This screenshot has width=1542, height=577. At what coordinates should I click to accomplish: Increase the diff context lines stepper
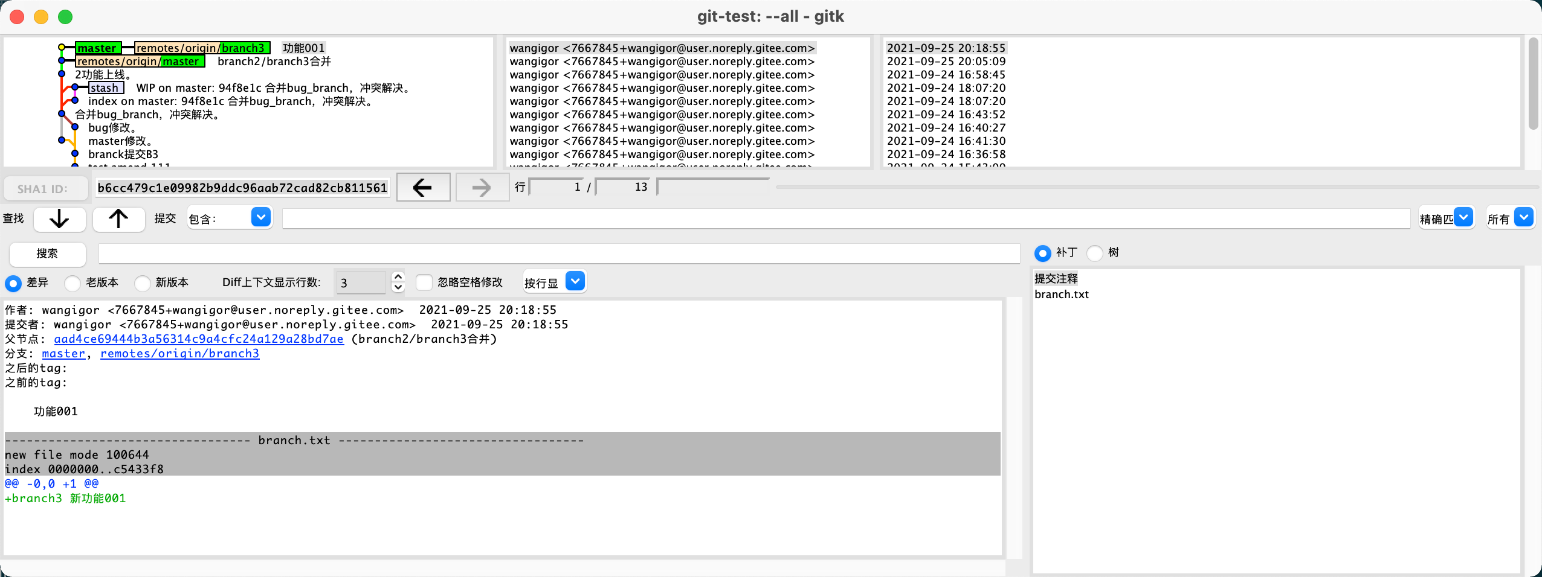[398, 276]
